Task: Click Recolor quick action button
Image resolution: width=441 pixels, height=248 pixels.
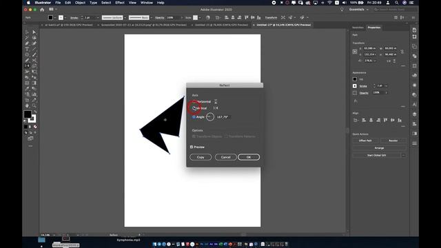Action: point(393,141)
